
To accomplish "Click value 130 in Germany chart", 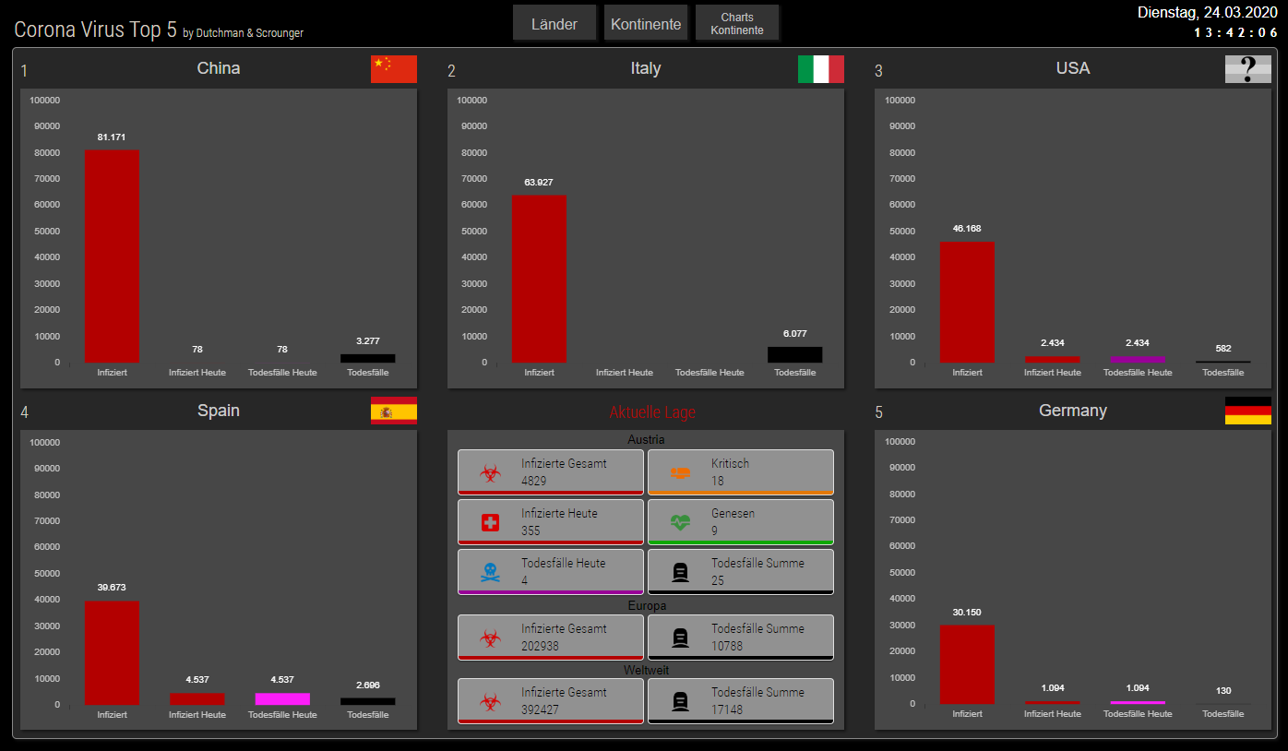I will click(x=1223, y=691).
